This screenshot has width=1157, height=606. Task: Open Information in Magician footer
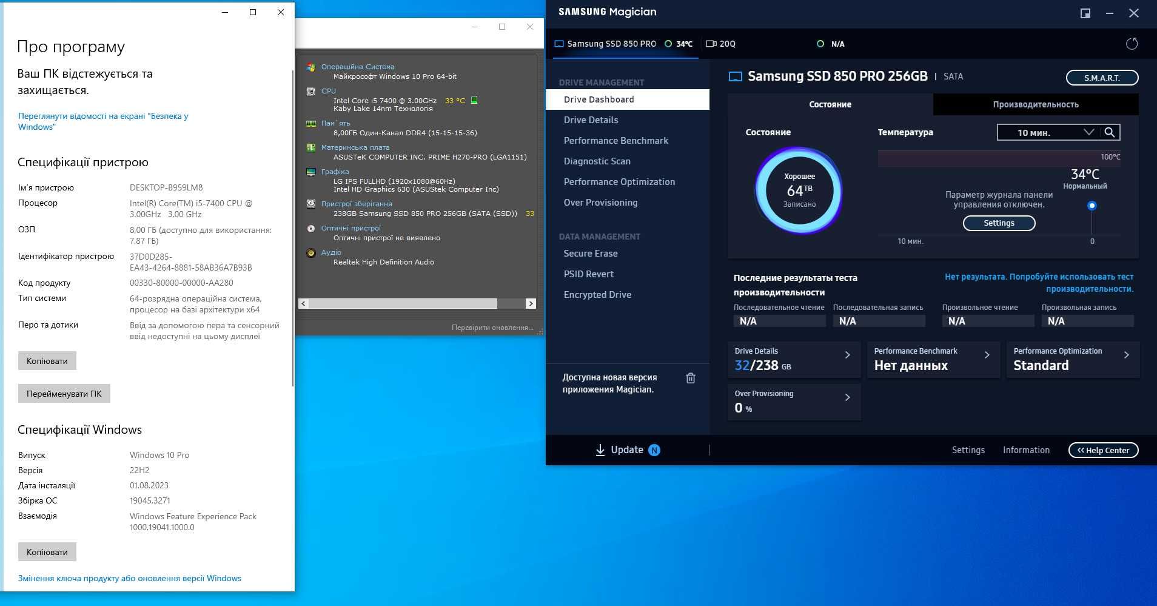coord(1026,450)
